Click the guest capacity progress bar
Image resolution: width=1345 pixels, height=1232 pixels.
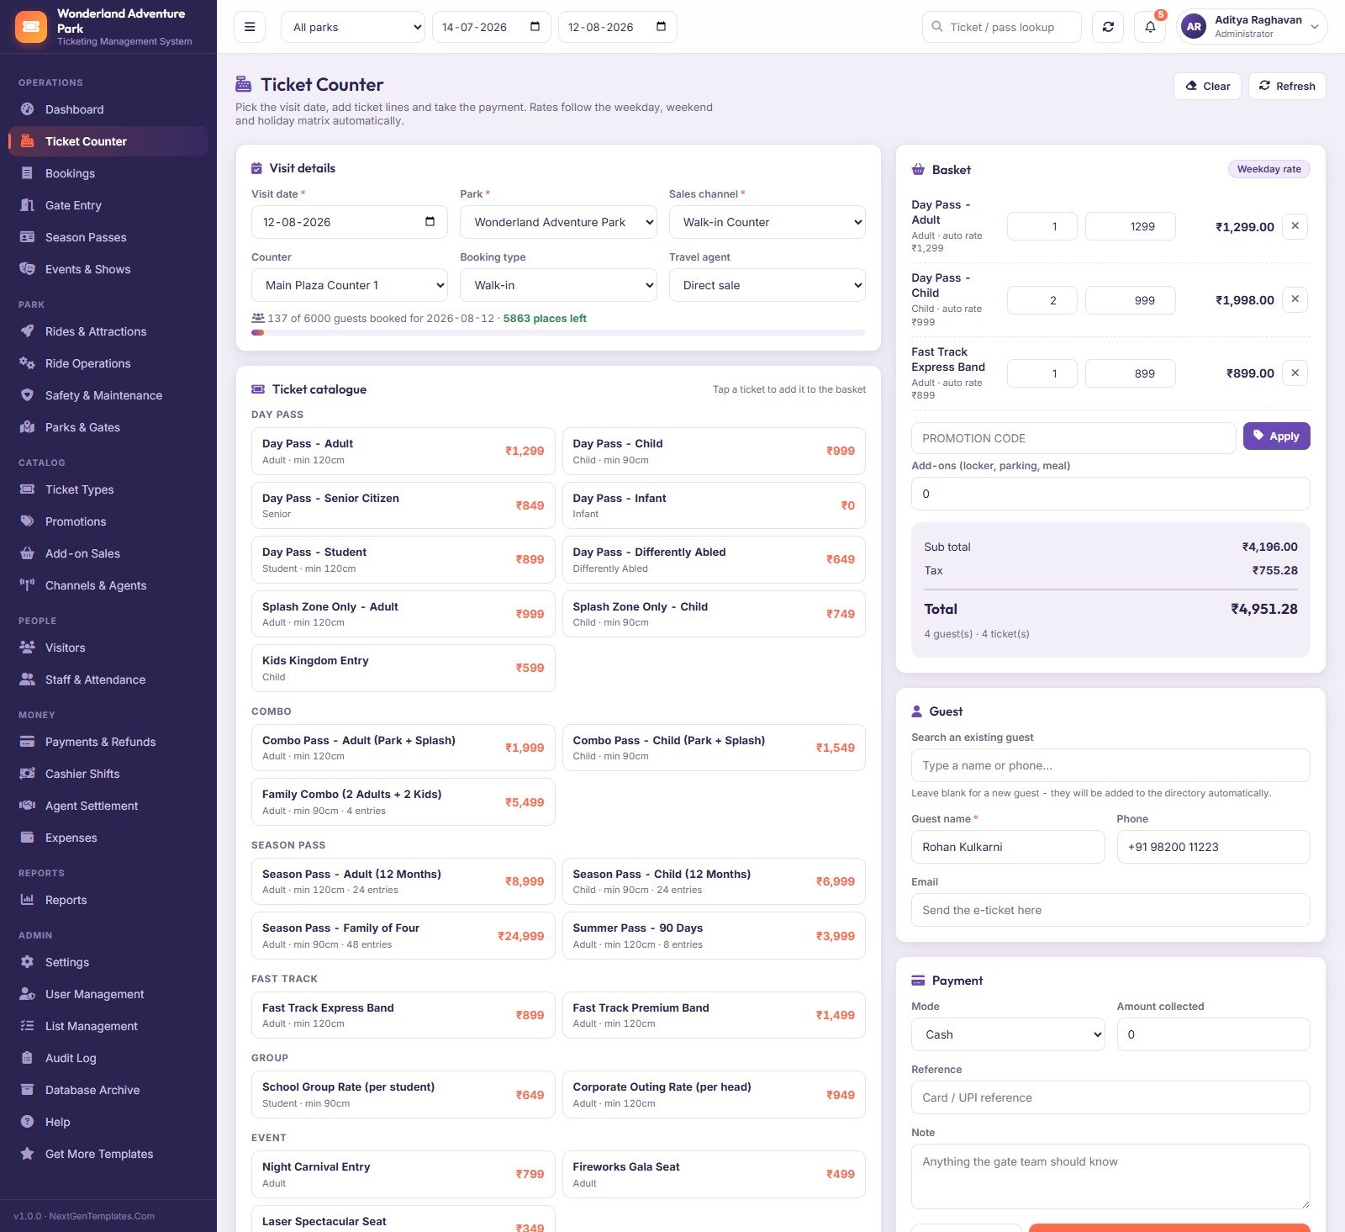558,333
